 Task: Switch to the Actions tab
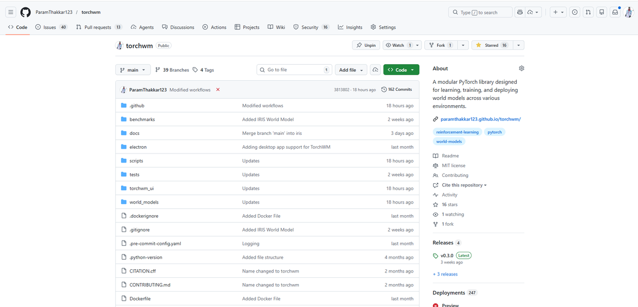click(214, 27)
